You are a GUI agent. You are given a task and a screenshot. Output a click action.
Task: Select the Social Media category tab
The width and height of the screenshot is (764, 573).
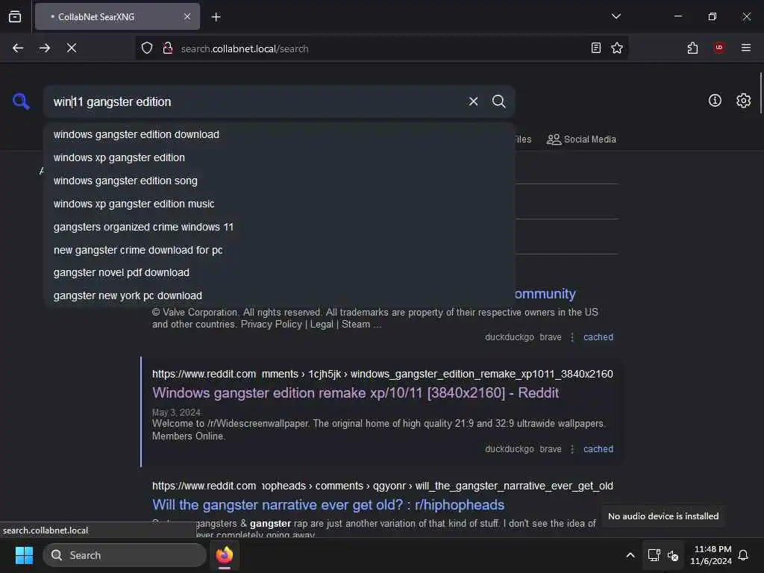point(581,140)
